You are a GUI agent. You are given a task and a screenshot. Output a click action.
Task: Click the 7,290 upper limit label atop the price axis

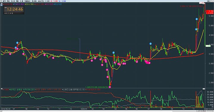pyautogui.click(x=202, y=3)
